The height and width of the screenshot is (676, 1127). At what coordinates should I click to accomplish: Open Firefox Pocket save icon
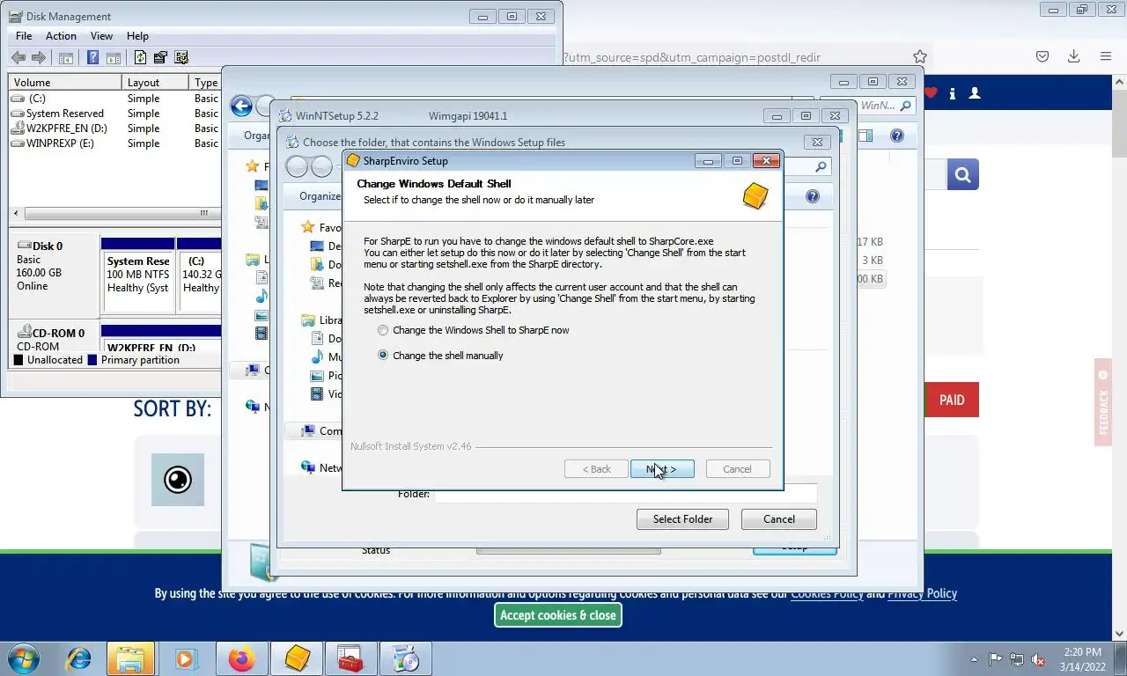[x=1042, y=56]
